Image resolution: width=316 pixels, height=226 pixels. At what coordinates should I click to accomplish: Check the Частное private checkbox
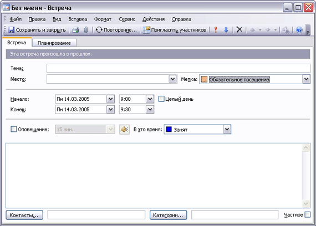(x=308, y=214)
